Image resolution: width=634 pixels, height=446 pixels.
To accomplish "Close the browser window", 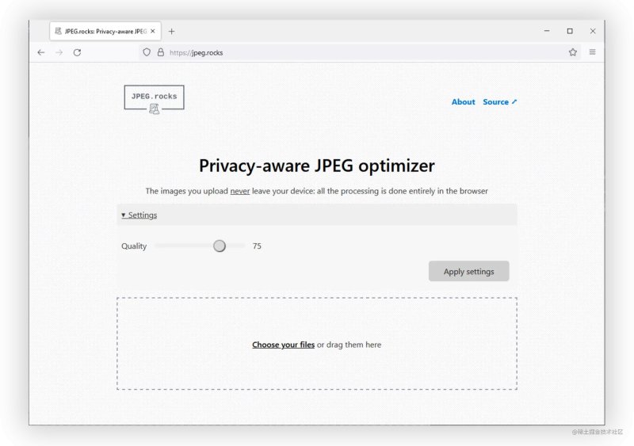I will pos(593,31).
